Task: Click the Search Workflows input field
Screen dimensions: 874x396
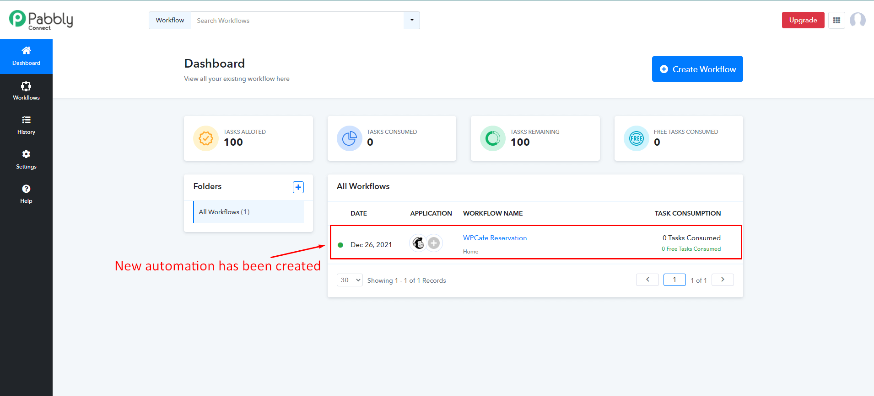Action: [297, 21]
